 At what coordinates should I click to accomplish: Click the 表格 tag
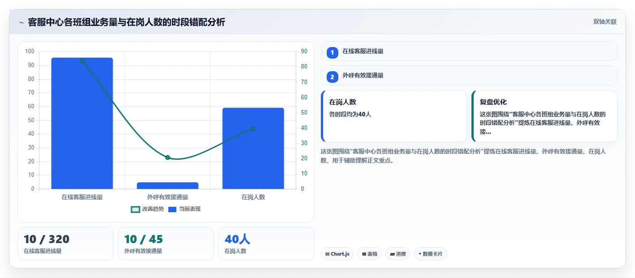[x=370, y=254]
